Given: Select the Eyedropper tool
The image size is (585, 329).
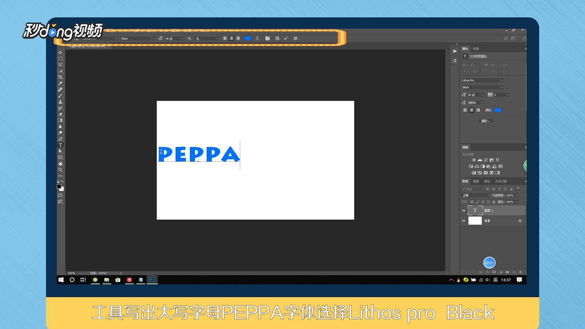Looking at the screenshot, I should 60,84.
